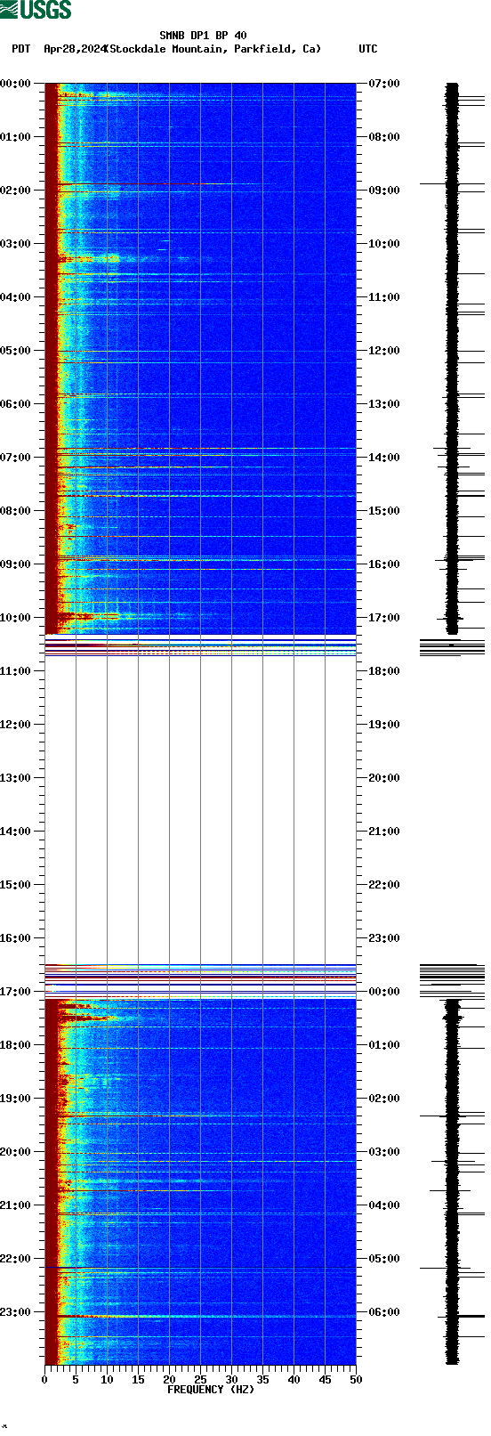Click the white data gap in the spectrogram
The image size is (491, 1436).
[200, 810]
